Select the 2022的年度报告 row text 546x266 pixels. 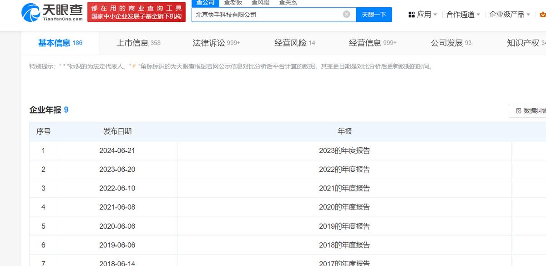coord(344,169)
